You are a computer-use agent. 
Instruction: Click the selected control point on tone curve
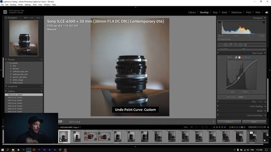(x=239, y=78)
